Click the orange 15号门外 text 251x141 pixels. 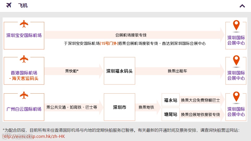(109, 44)
